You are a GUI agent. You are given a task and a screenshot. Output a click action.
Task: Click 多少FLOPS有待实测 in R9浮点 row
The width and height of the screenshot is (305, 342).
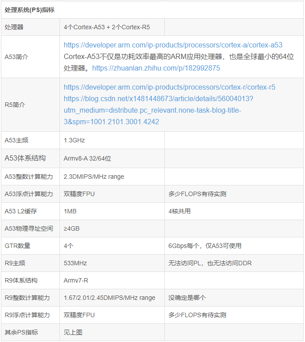pyautogui.click(x=197, y=315)
